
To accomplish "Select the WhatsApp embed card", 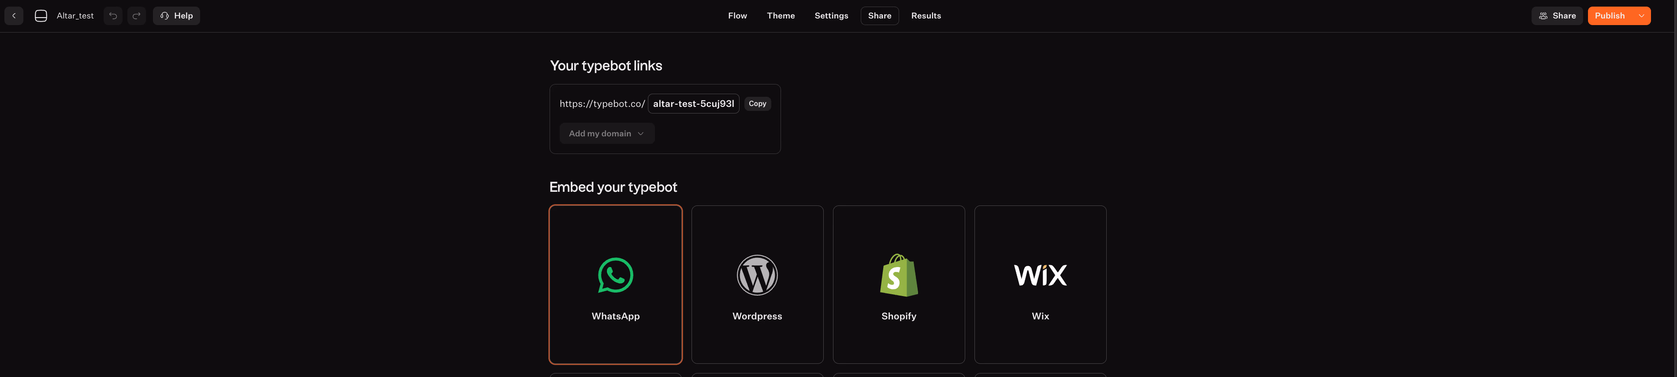I will [615, 285].
